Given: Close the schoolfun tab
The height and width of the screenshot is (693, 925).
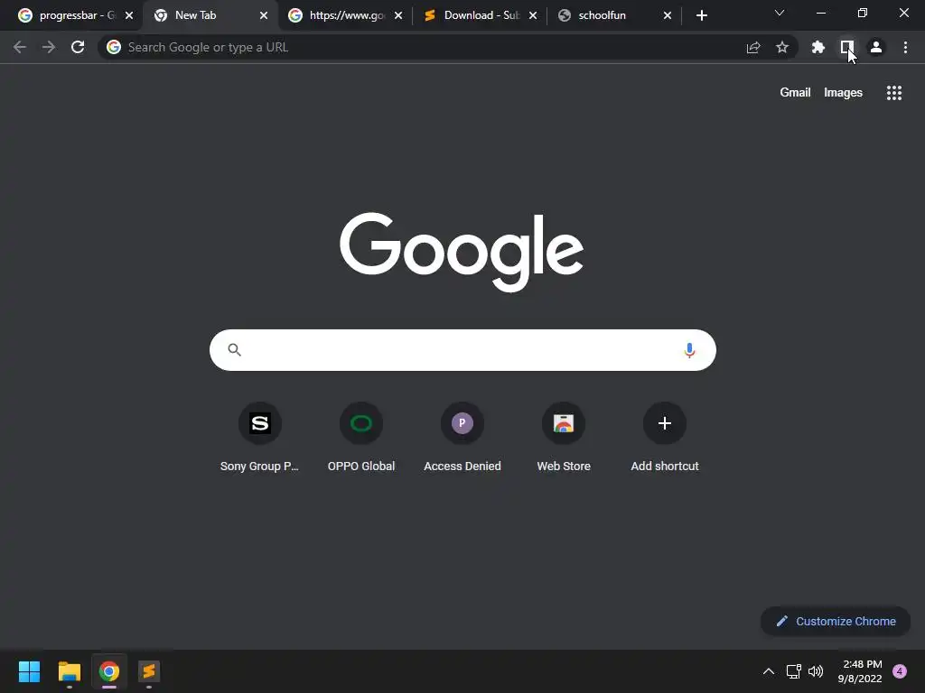Looking at the screenshot, I should 668,15.
